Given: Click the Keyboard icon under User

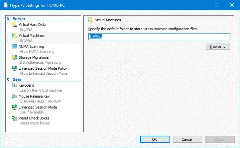Looking at the screenshot, I should [x=14, y=86].
